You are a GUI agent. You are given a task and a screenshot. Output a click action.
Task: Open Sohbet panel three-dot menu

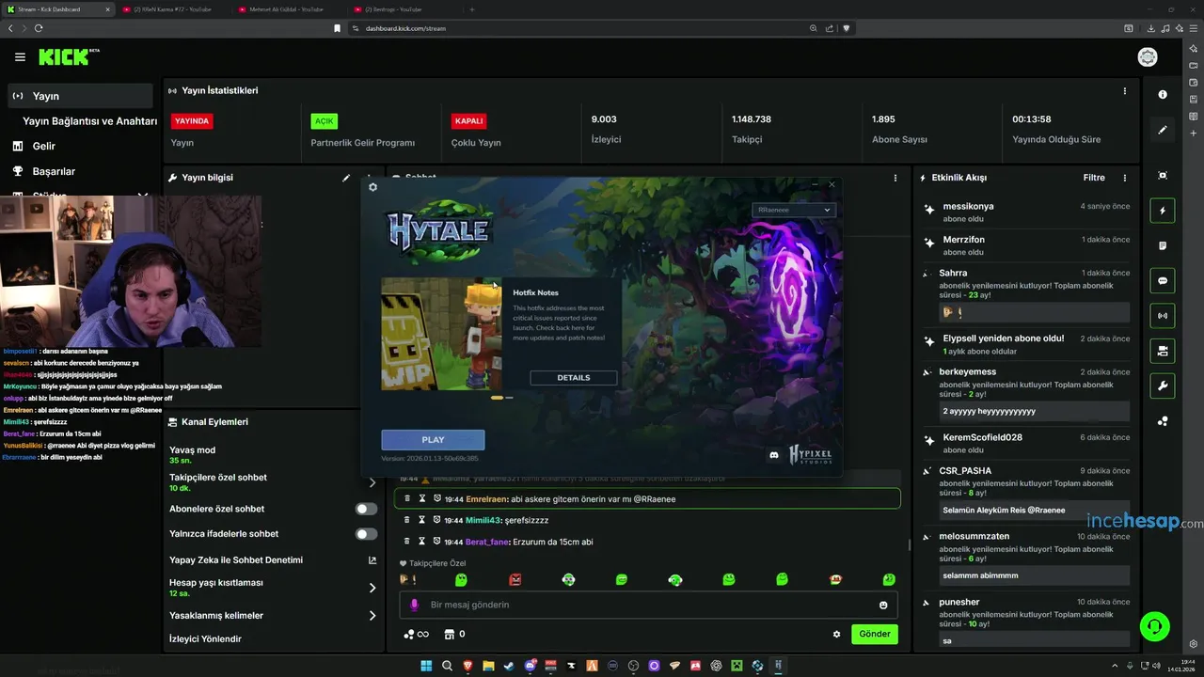coord(895,178)
